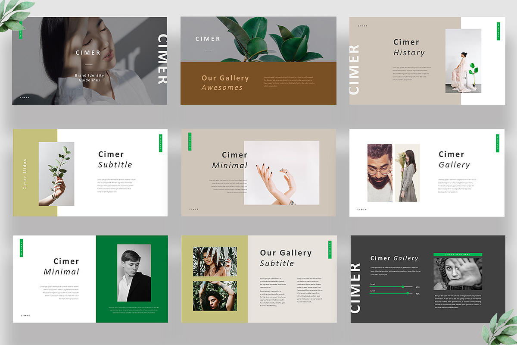Select the vertical 'Cimer Slides' label
Screen dimensions: 517x345
click(x=25, y=174)
